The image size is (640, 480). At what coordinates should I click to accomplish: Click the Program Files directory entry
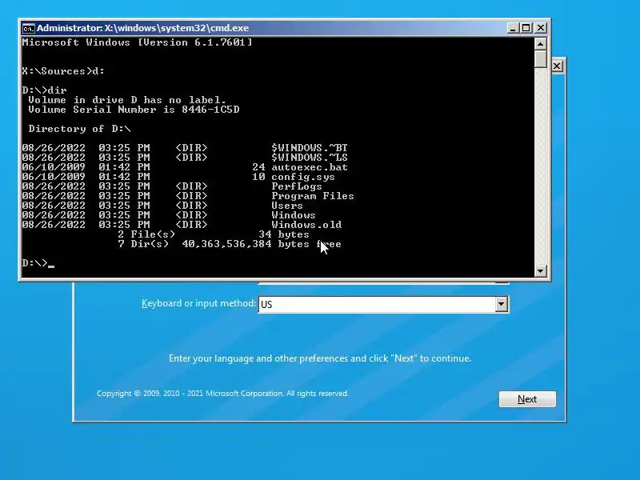313,196
